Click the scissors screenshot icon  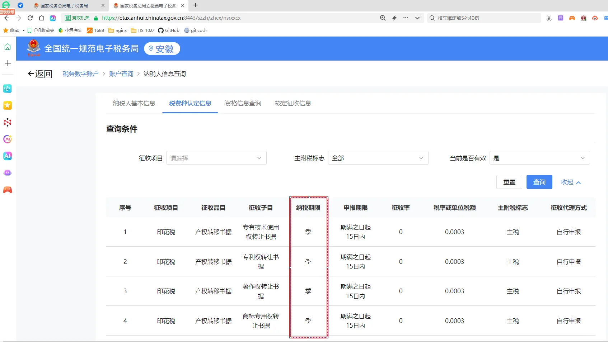pos(549,18)
